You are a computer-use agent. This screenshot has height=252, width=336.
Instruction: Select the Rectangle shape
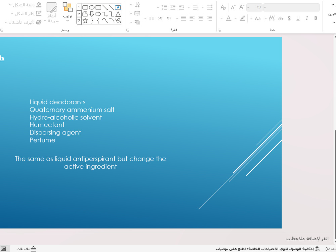click(x=98, y=7)
